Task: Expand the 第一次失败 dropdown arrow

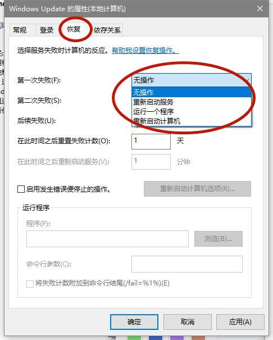Action: tap(247, 80)
